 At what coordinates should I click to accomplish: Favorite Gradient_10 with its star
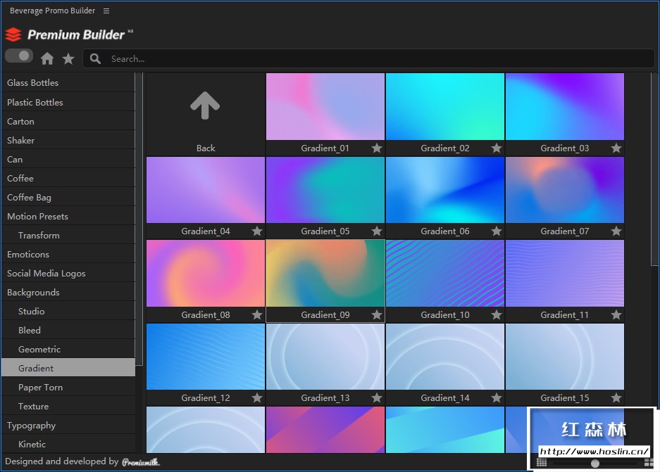click(x=497, y=315)
